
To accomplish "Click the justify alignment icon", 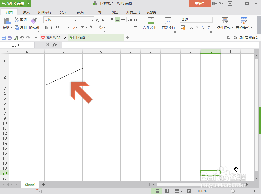I will (x=130, y=27).
